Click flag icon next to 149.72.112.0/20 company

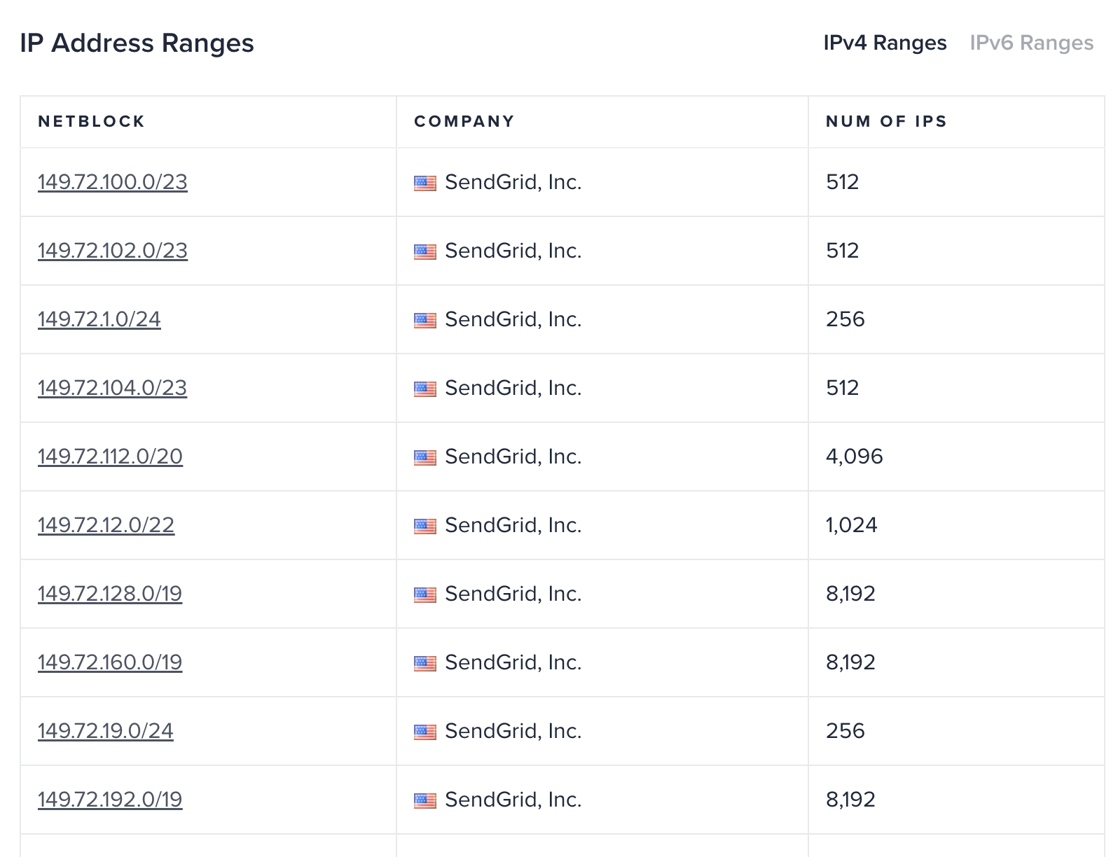(425, 458)
